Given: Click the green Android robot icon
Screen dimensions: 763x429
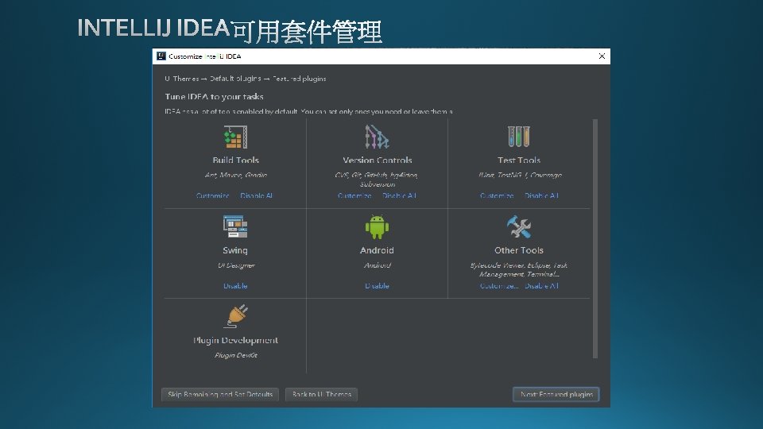Looking at the screenshot, I should 377,227.
